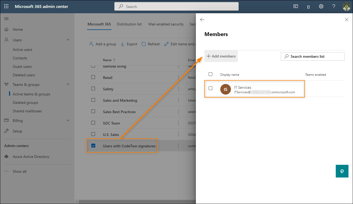This screenshot has width=353, height=204.
Task: Open the SOC Team group
Action: [111, 123]
